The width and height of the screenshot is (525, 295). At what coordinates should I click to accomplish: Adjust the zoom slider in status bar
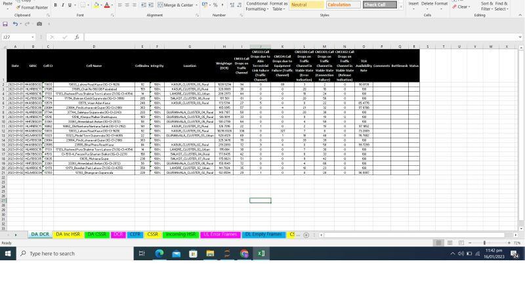point(484,243)
